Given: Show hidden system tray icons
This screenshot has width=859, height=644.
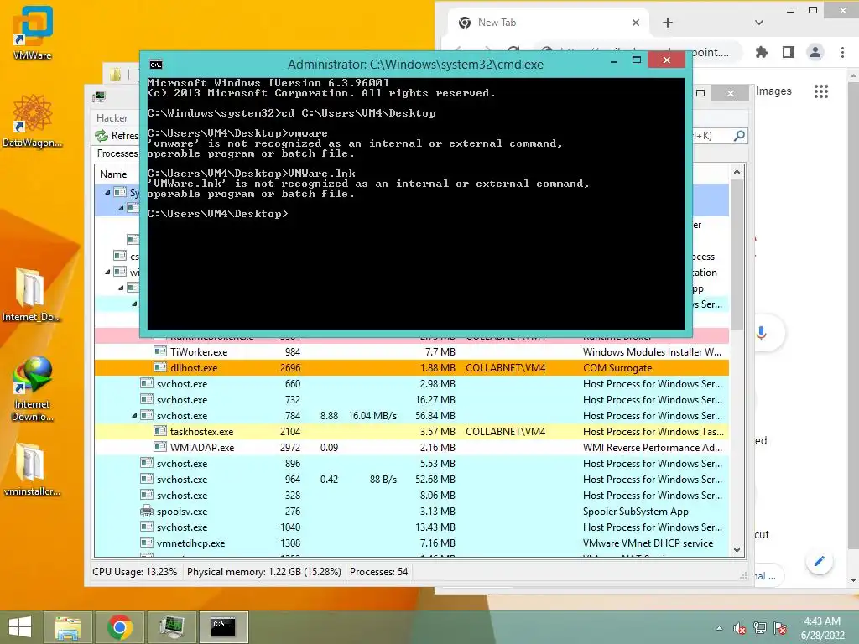Looking at the screenshot, I should tap(719, 628).
